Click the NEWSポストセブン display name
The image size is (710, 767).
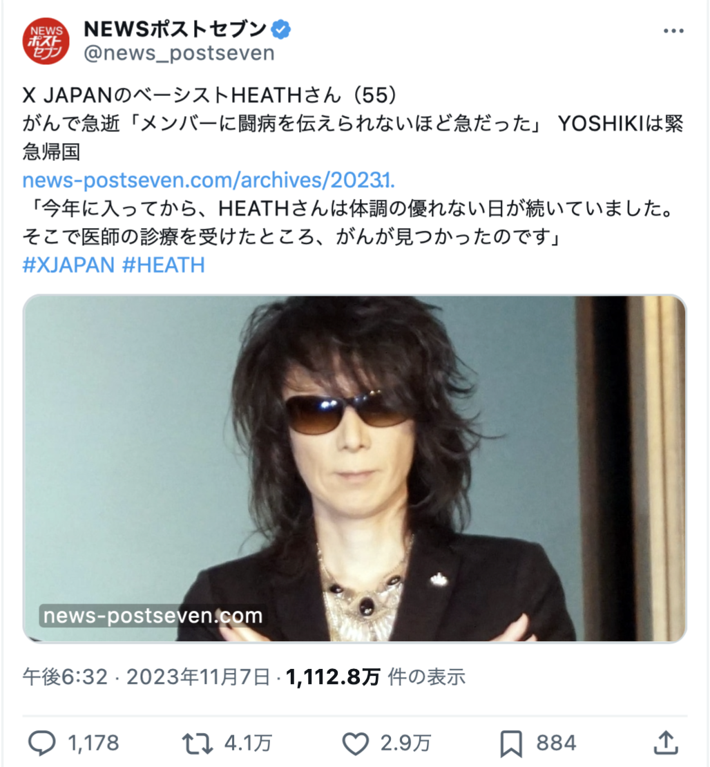pyautogui.click(x=175, y=29)
